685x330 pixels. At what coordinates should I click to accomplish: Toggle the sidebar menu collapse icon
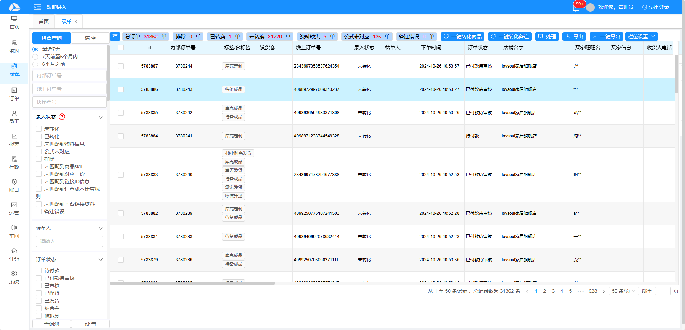37,7
